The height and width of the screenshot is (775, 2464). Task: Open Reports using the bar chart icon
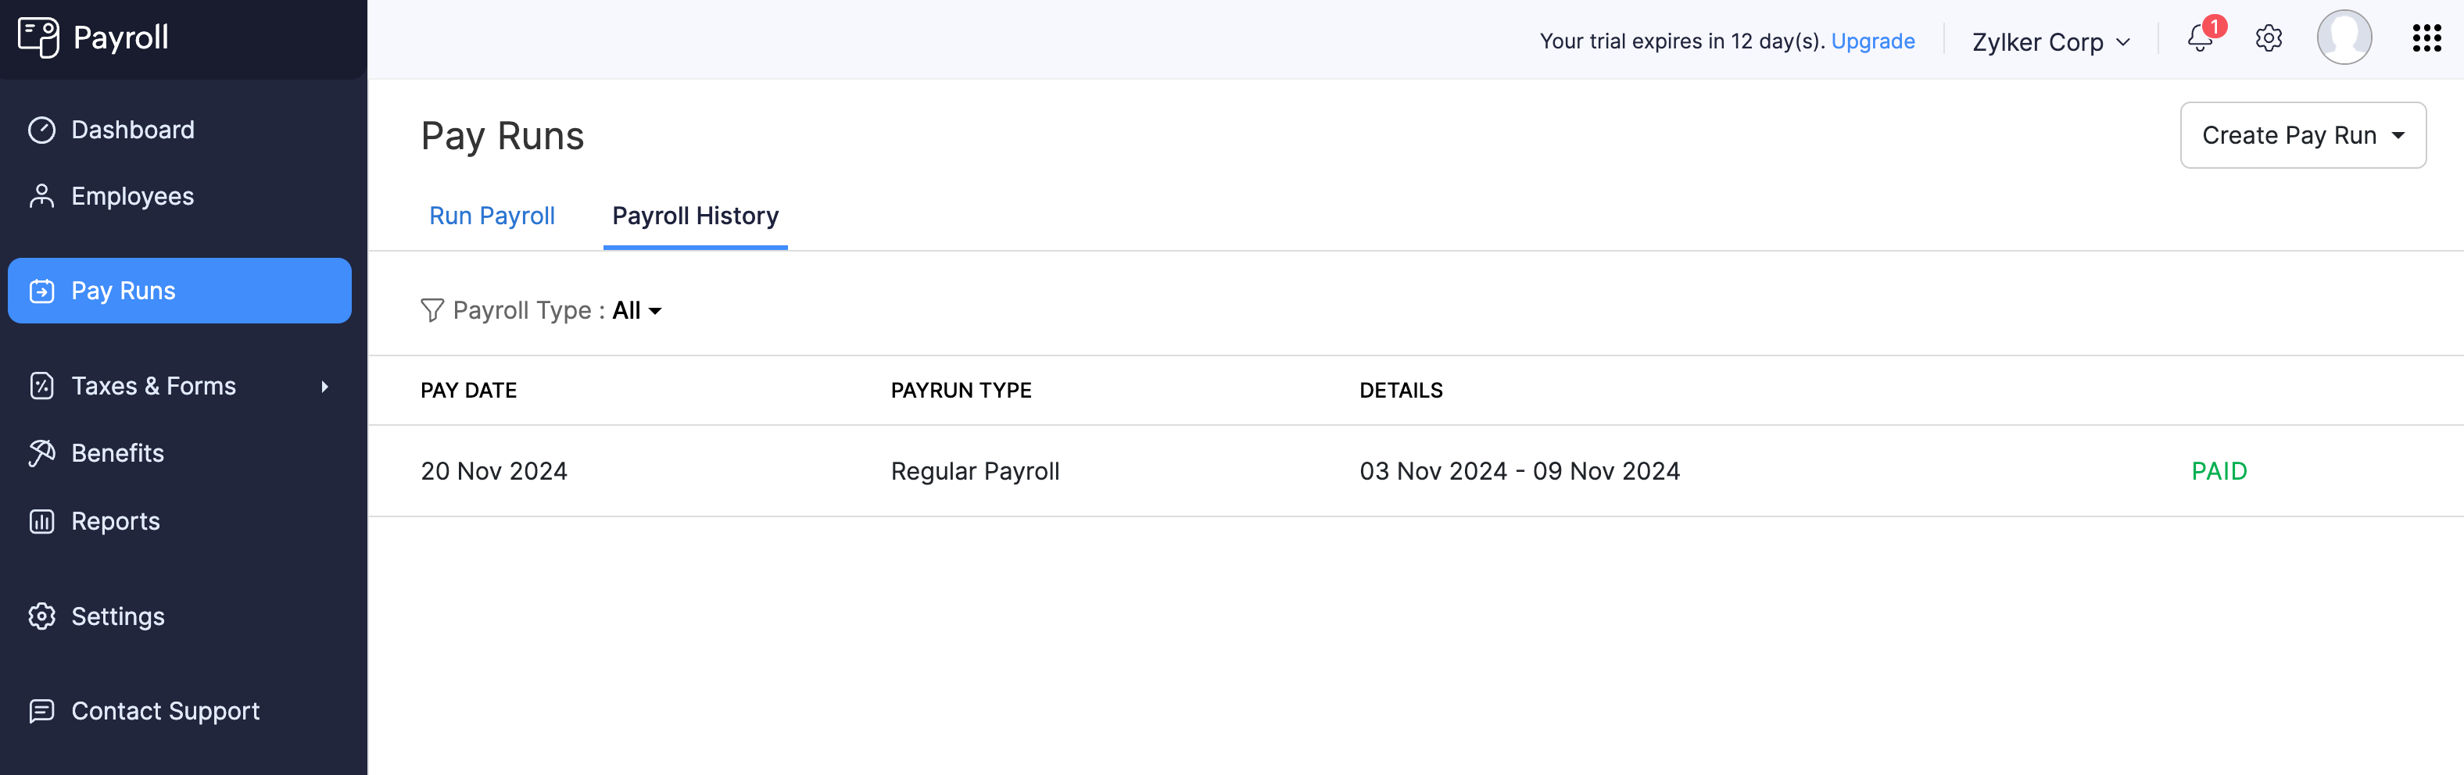point(41,520)
